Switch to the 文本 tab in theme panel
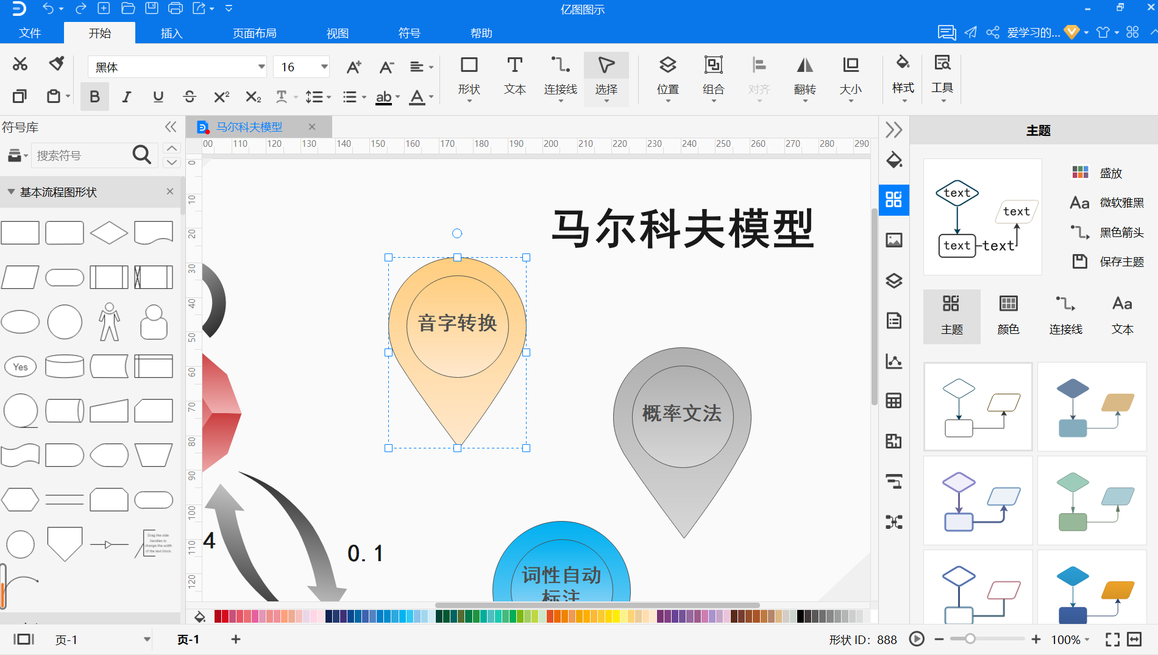 tap(1122, 316)
